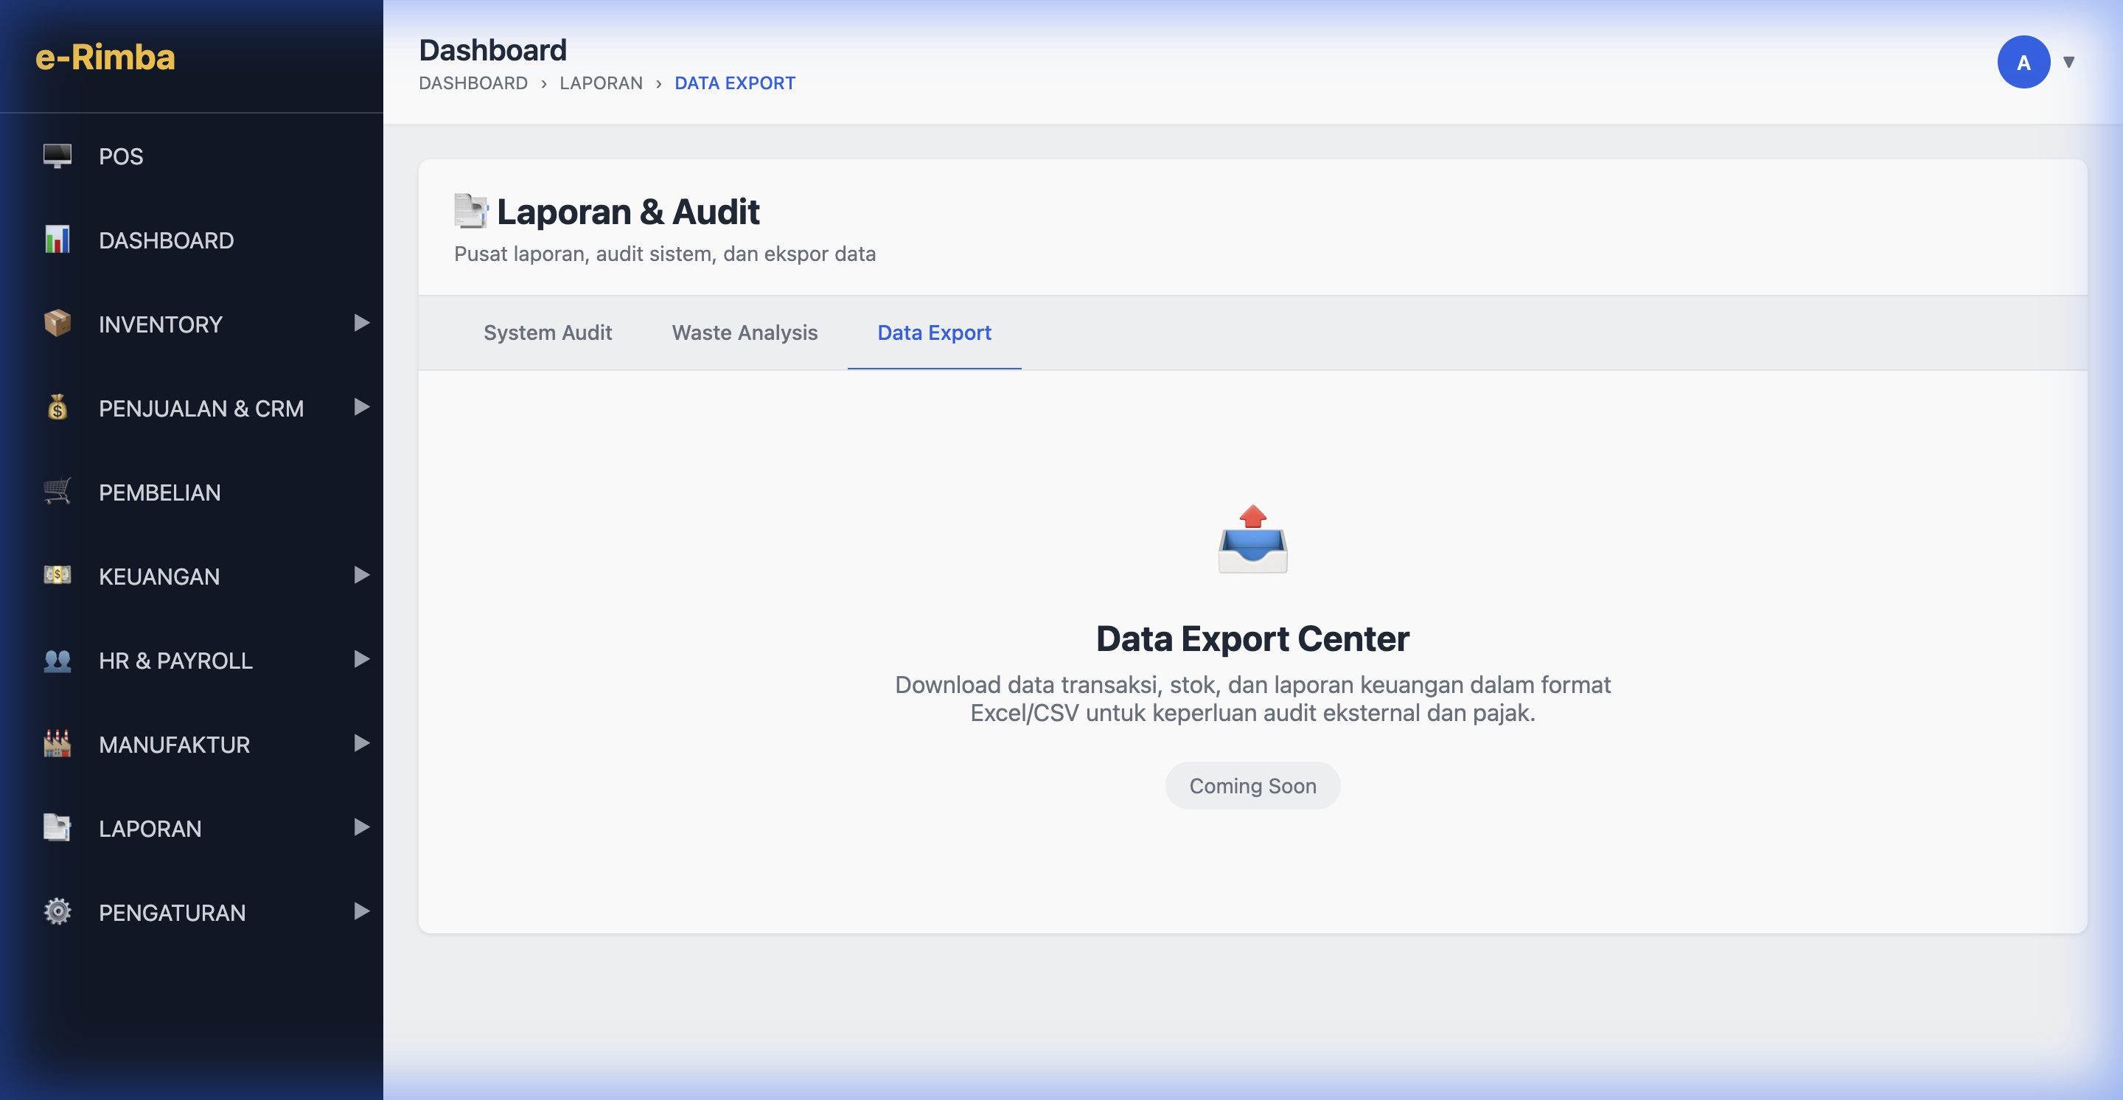
Task: Click the Coming Soon badge
Action: pyautogui.click(x=1252, y=785)
